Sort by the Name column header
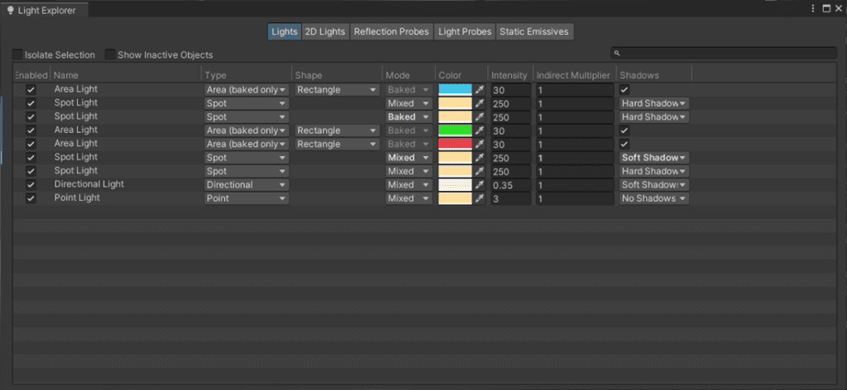Viewport: 847px width, 390px height. click(x=126, y=75)
